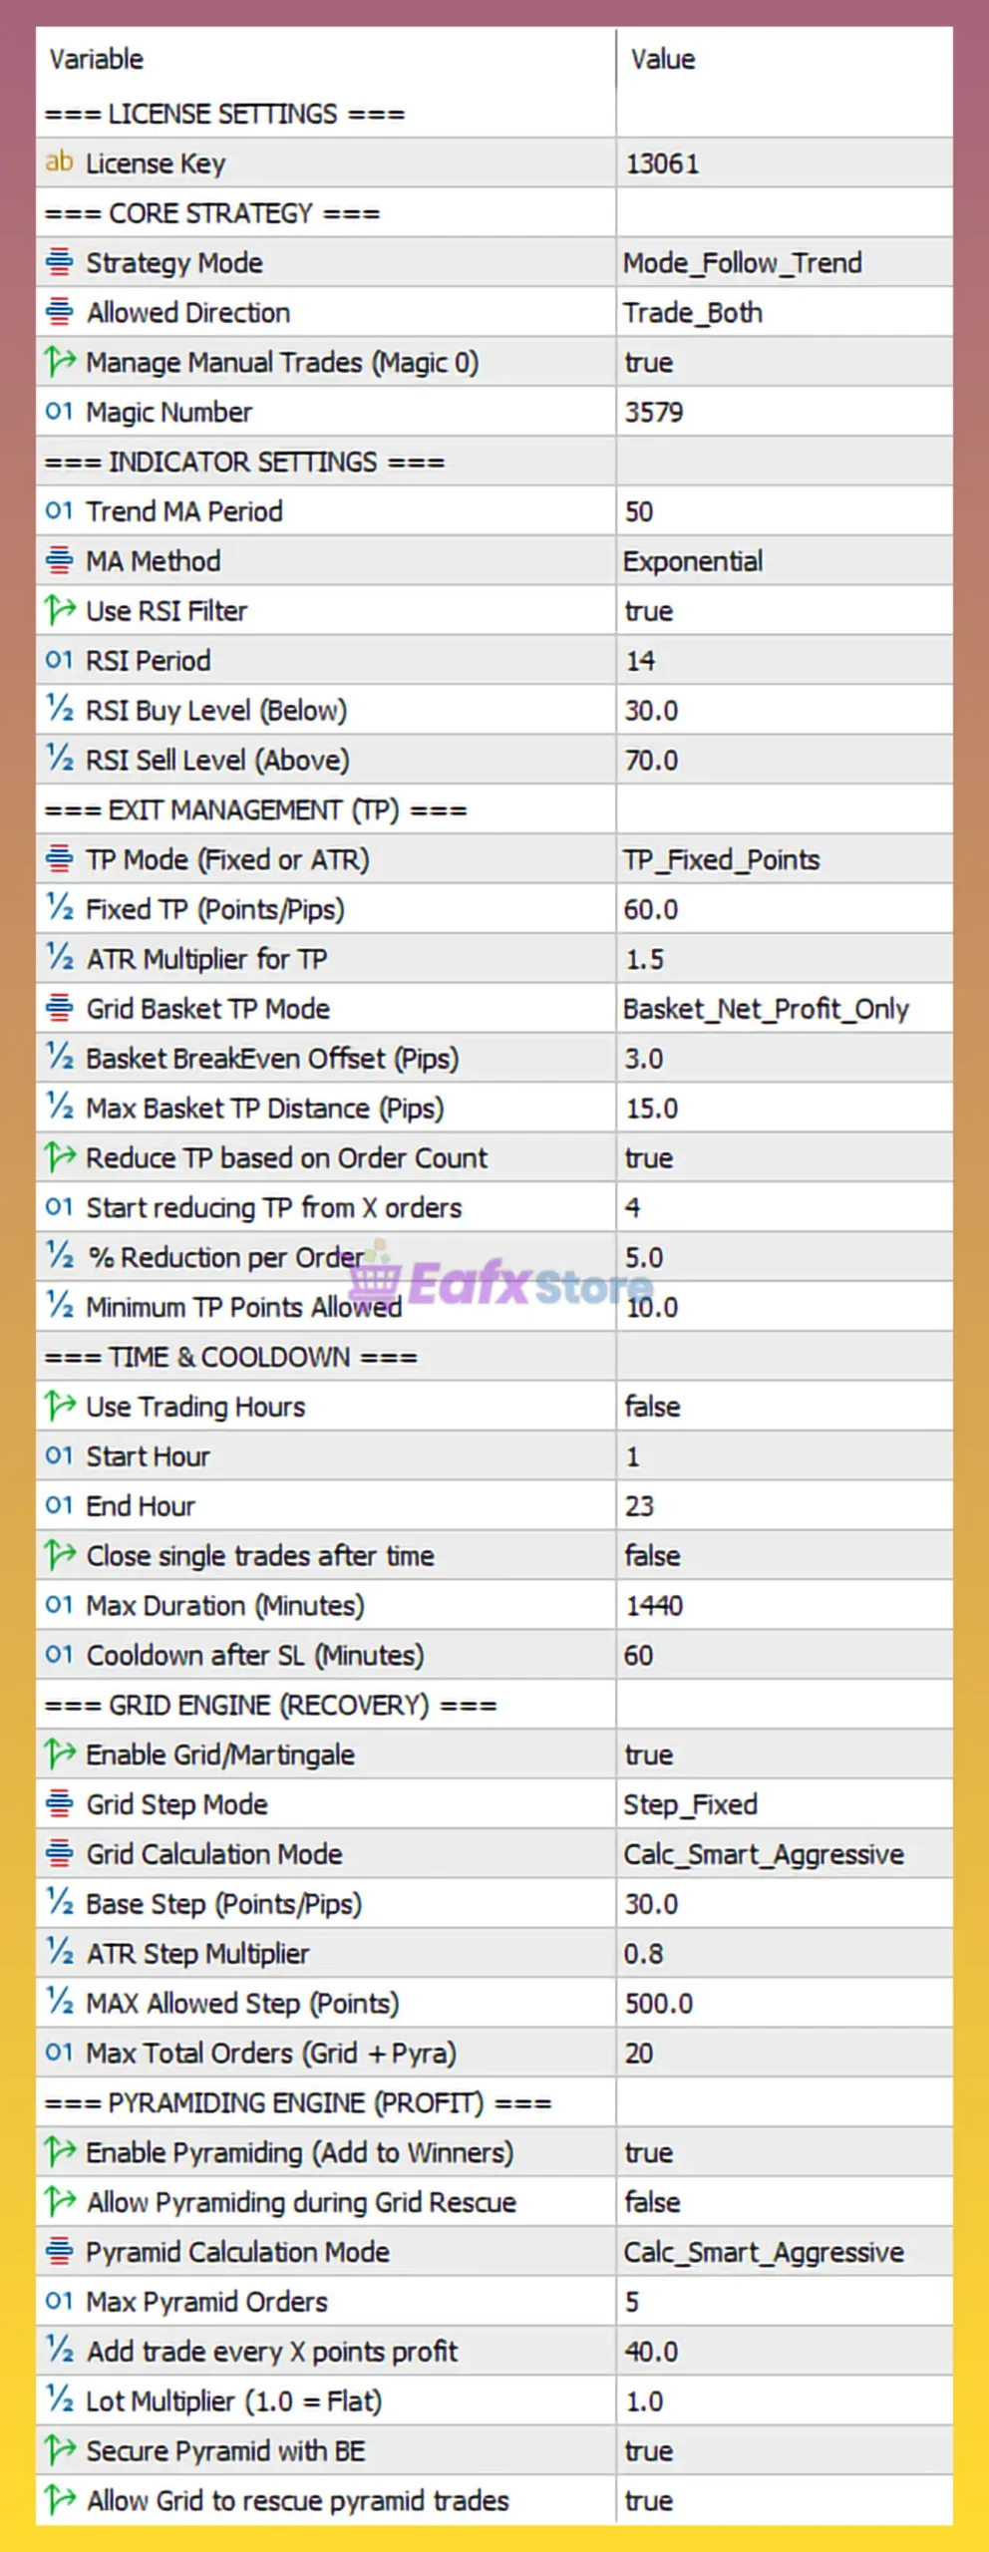Toggle Enable Grid/Martingale true value
989x2552 pixels.
648,1754
